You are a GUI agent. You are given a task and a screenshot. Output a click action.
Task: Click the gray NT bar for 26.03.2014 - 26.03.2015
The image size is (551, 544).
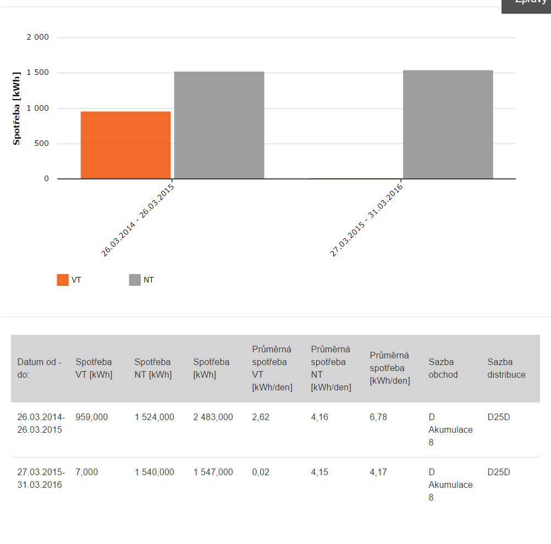[219, 126]
